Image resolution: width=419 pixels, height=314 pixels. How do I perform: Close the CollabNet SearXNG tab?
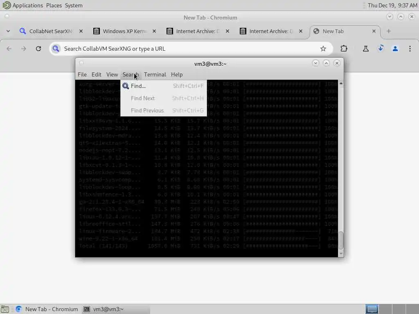[x=81, y=31]
